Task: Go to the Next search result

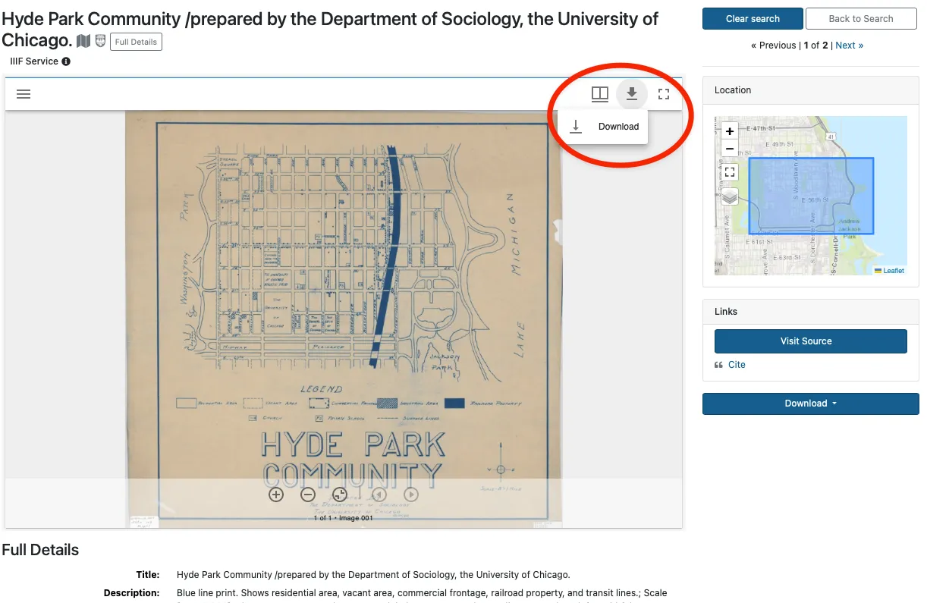Action: (x=849, y=46)
